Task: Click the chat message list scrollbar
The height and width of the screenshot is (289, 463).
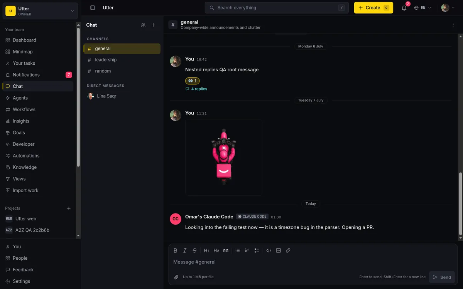Action: (460, 204)
